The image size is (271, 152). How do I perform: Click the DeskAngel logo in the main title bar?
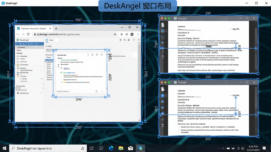click(x=3, y=3)
